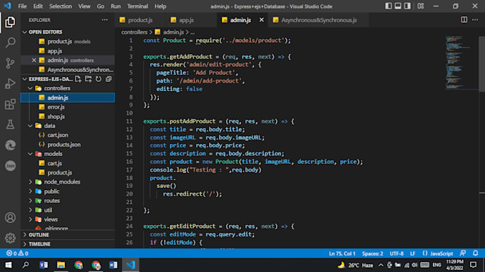Open Source Control view
Viewport: 485px width, 272px height.
click(x=10, y=63)
